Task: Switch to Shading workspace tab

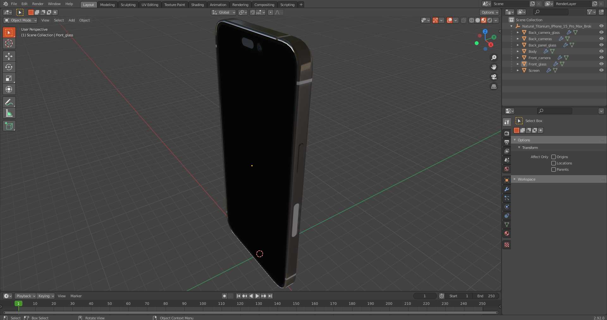Action: [197, 5]
